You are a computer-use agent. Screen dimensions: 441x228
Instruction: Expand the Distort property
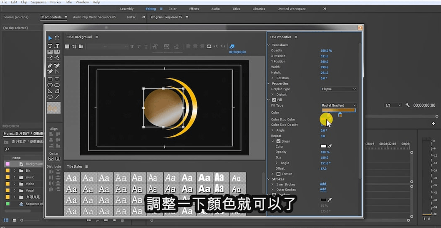point(272,95)
